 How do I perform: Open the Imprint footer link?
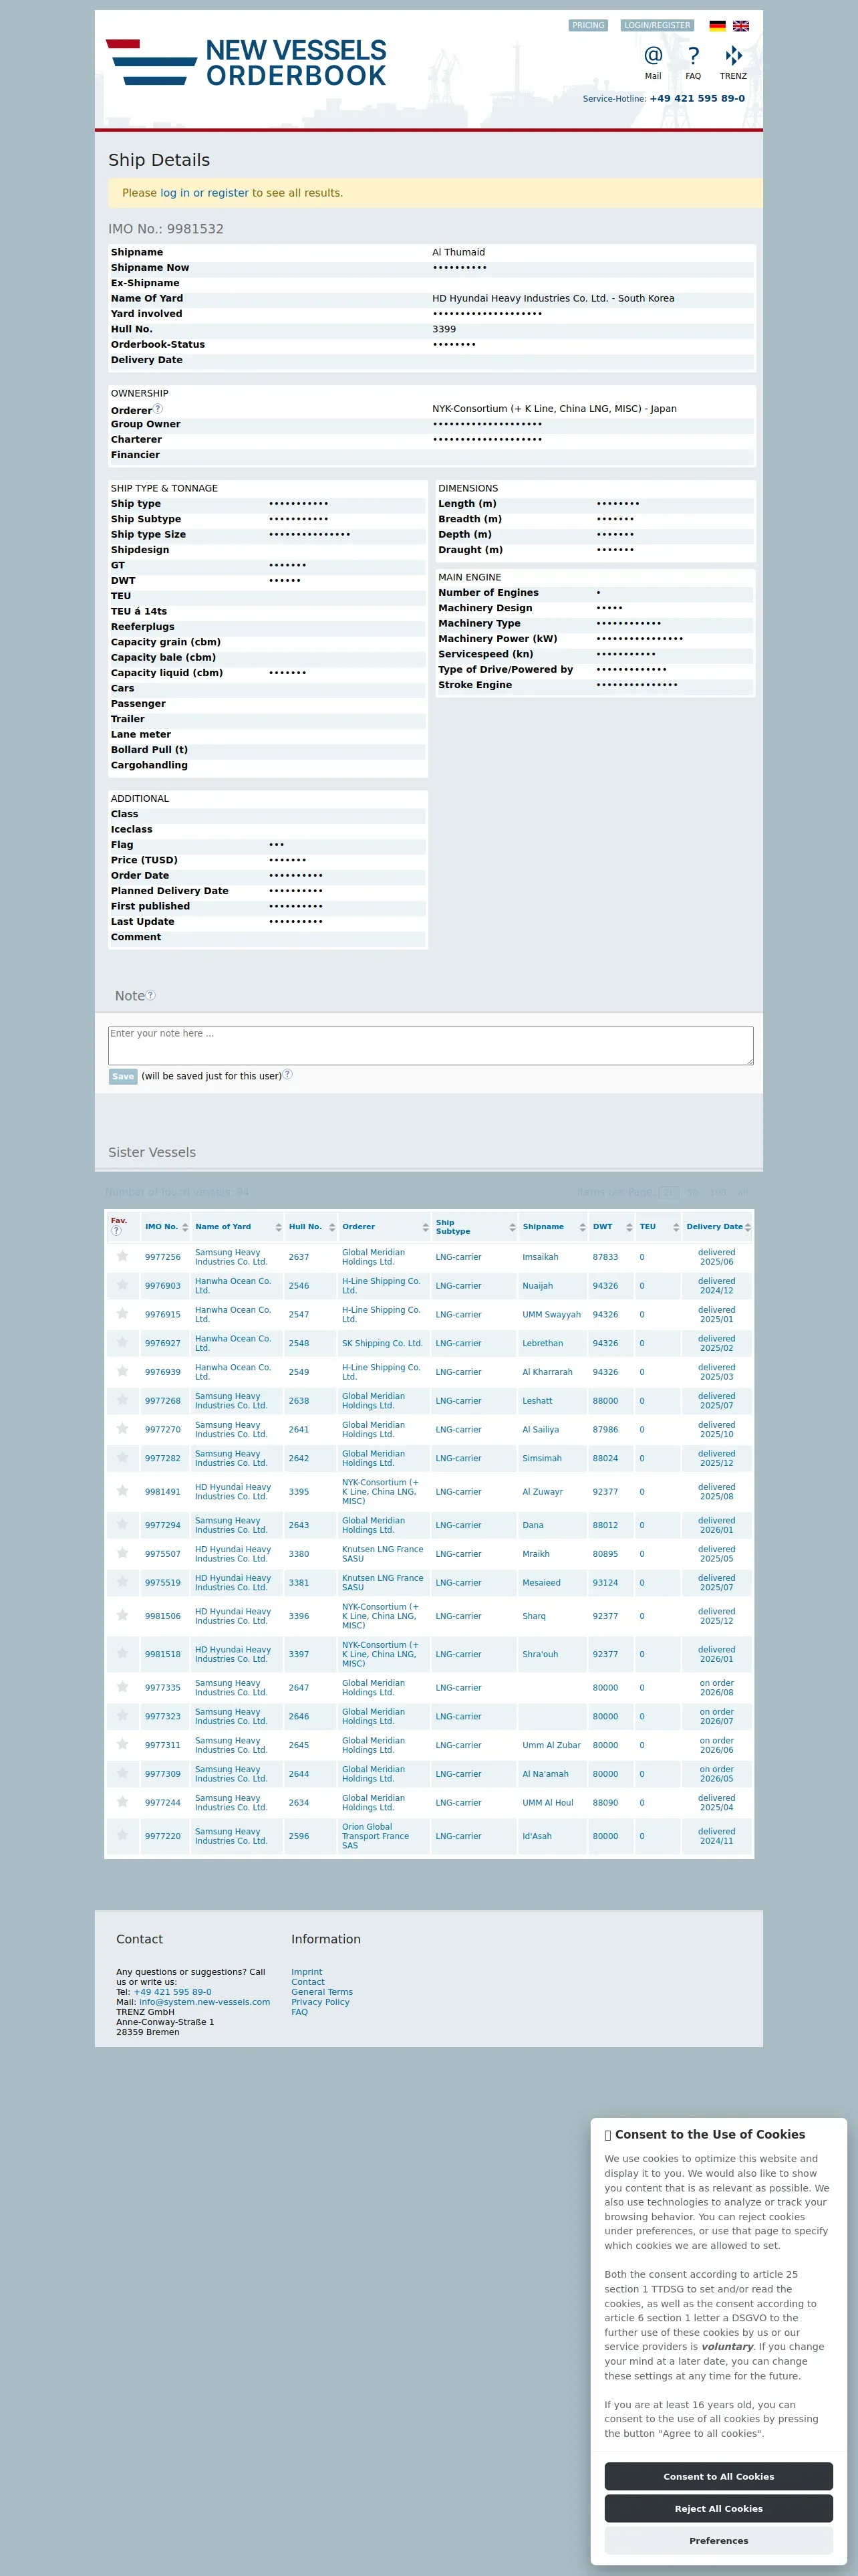[x=307, y=1972]
